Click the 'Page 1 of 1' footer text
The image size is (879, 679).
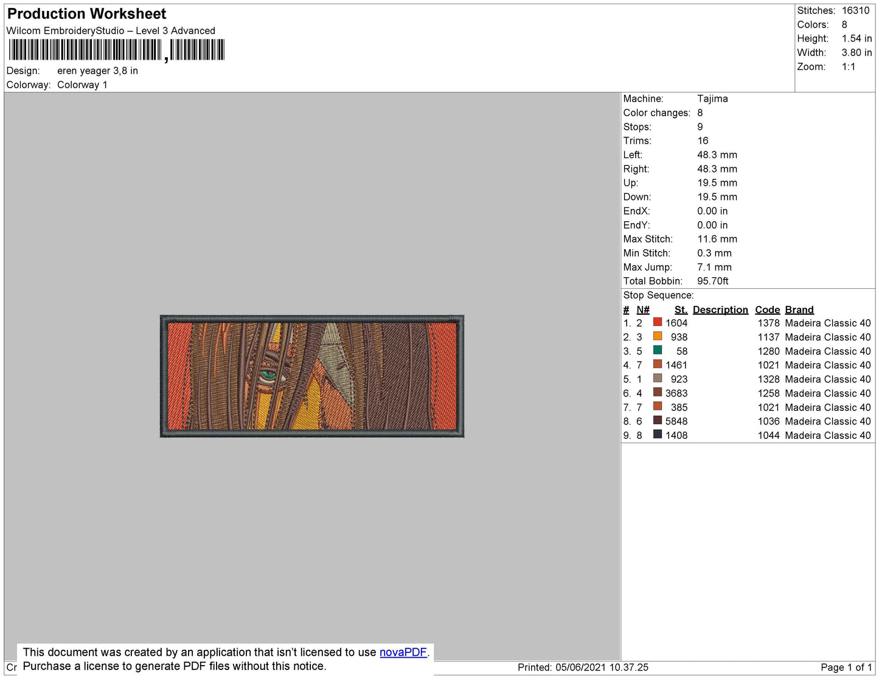tap(846, 667)
